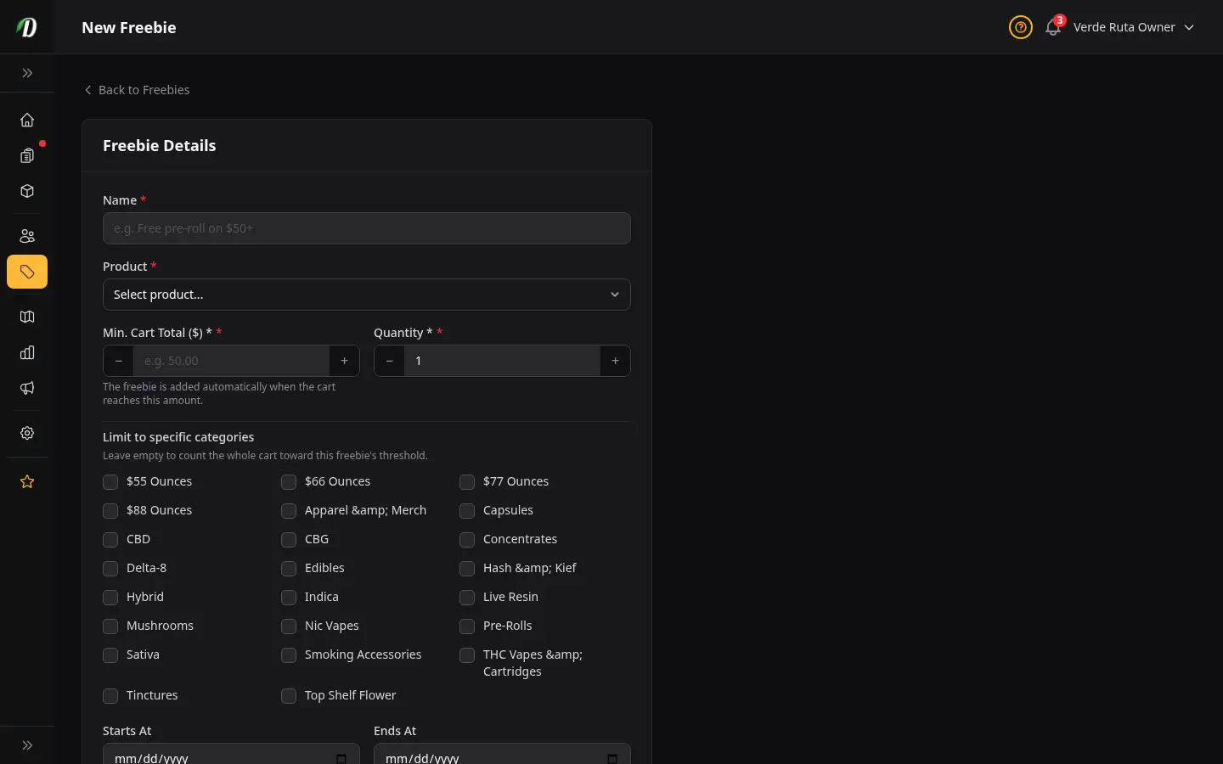Check the Sativa category

point(110,655)
